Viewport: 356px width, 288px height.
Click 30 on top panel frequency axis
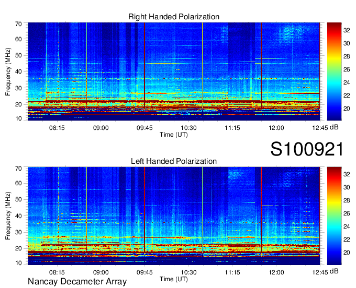18,88
